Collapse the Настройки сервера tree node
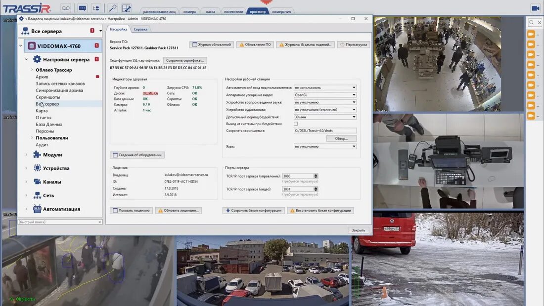544x306 pixels. (x=26, y=59)
